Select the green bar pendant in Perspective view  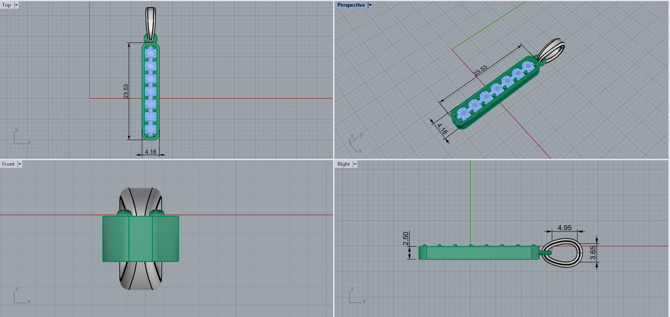click(x=495, y=93)
